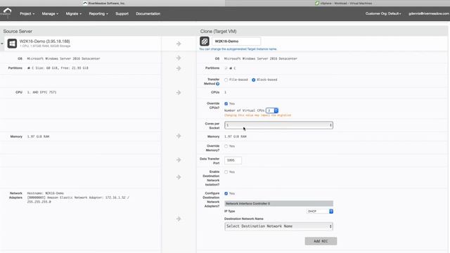Toggle the Override CPUs Yes checkbox

tap(226, 103)
